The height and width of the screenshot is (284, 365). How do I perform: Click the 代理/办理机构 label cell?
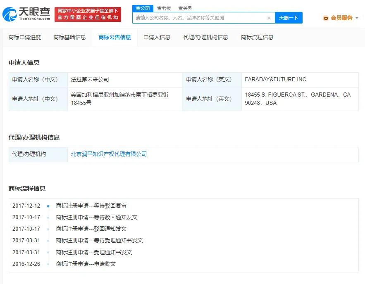38,154
